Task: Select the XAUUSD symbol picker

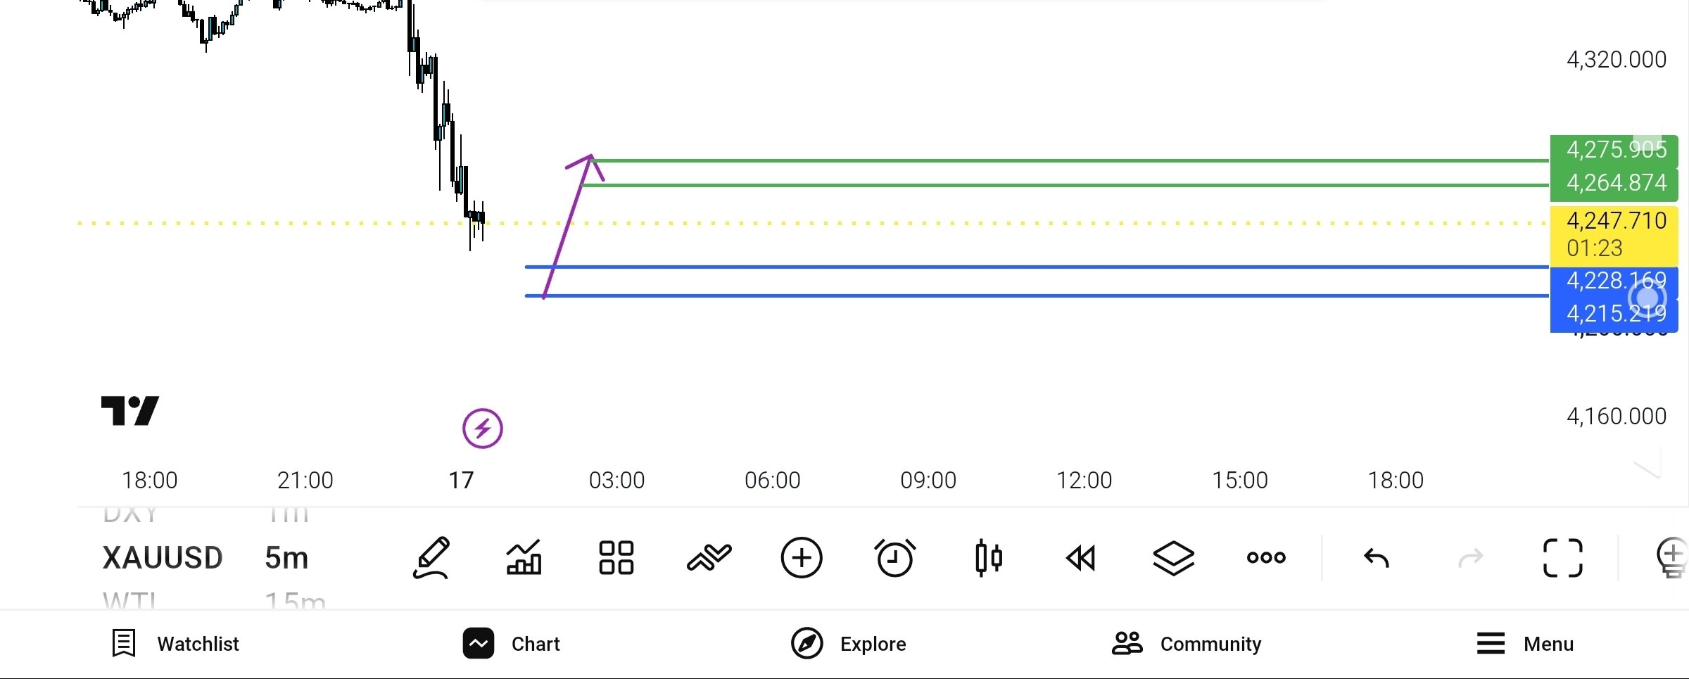Action: [x=163, y=558]
